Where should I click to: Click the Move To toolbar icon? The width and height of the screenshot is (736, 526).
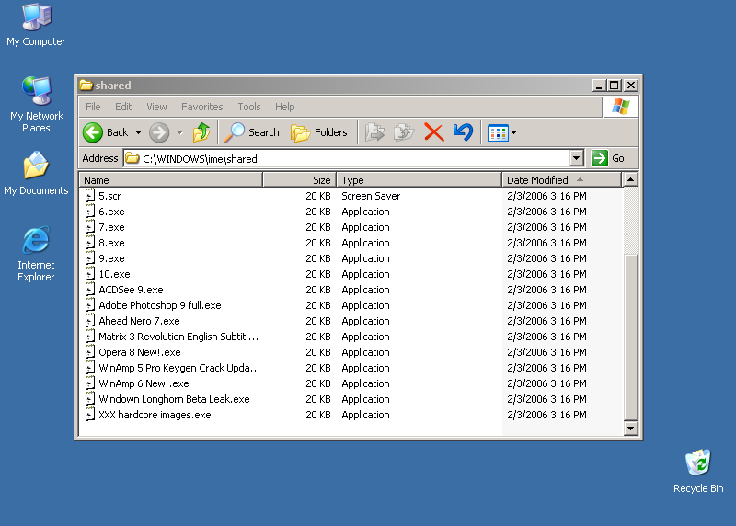tap(374, 132)
